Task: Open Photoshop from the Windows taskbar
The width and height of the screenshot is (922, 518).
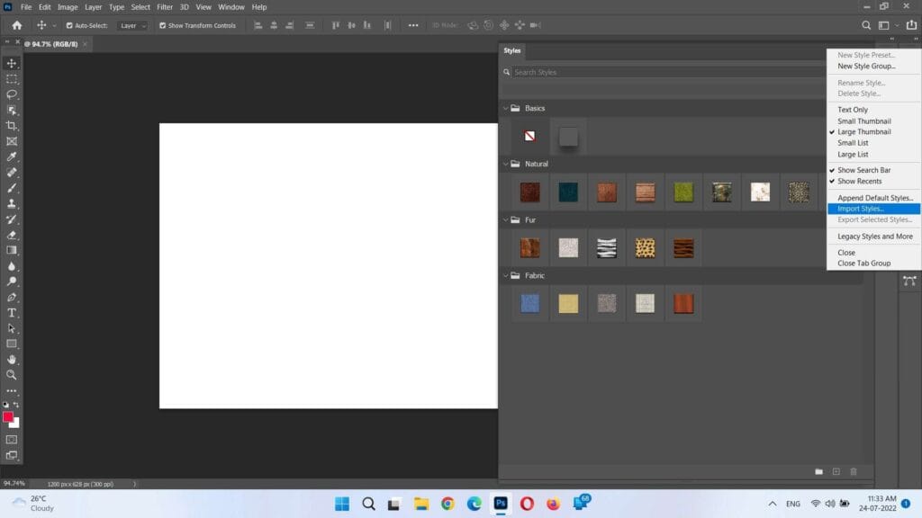Action: pyautogui.click(x=501, y=504)
